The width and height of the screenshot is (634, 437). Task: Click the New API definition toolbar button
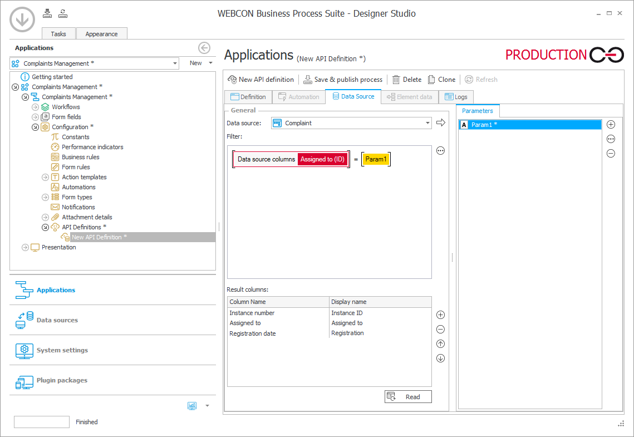pyautogui.click(x=261, y=80)
